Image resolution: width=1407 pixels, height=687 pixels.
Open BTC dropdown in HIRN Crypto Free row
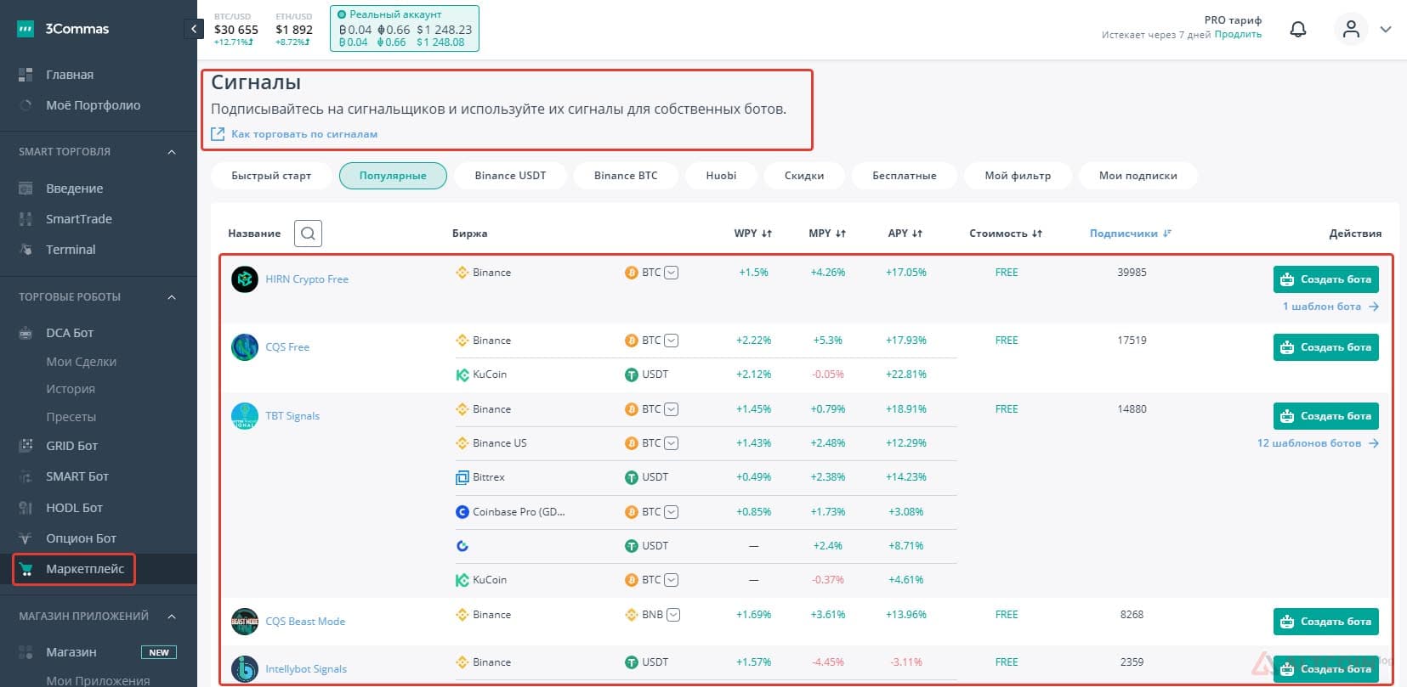point(671,273)
